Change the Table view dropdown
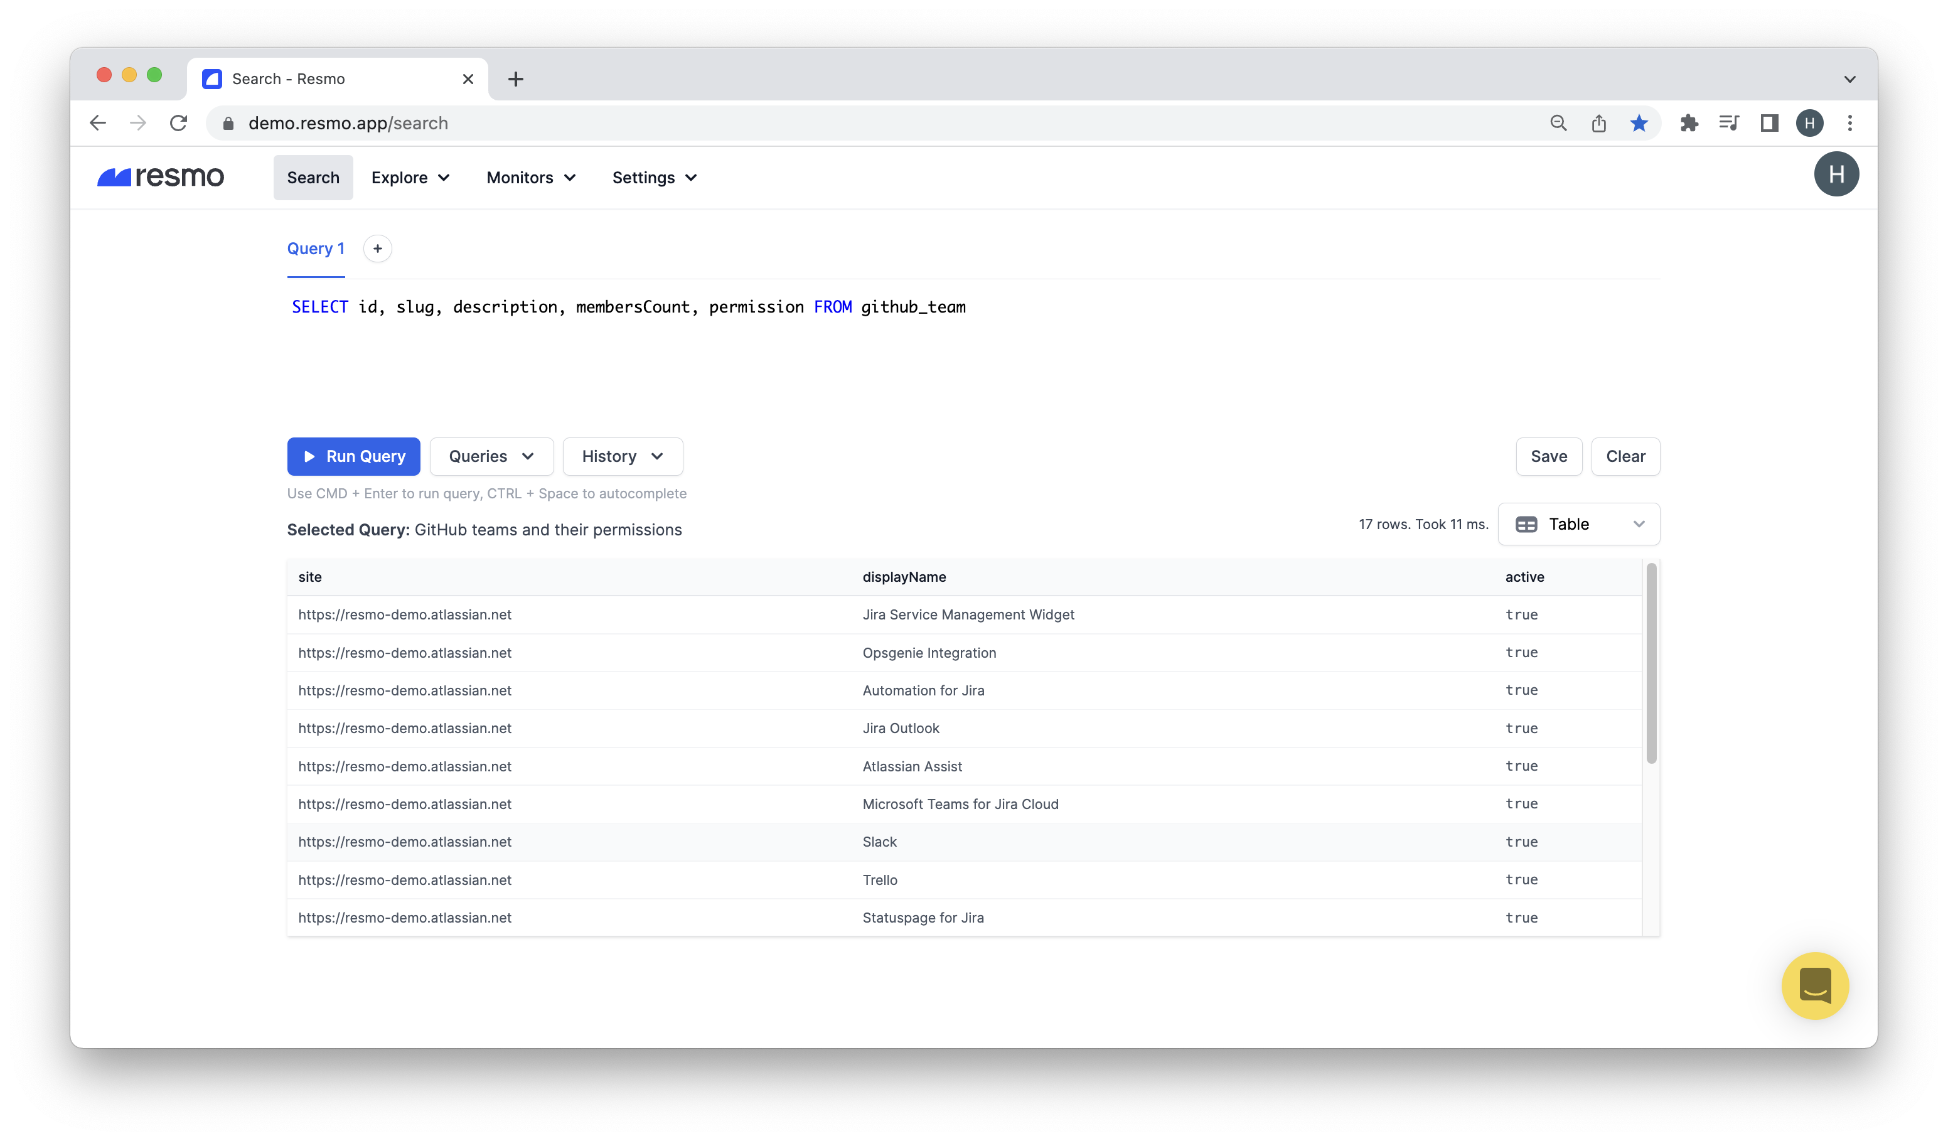Screen dimensions: 1948x1141 point(1578,524)
